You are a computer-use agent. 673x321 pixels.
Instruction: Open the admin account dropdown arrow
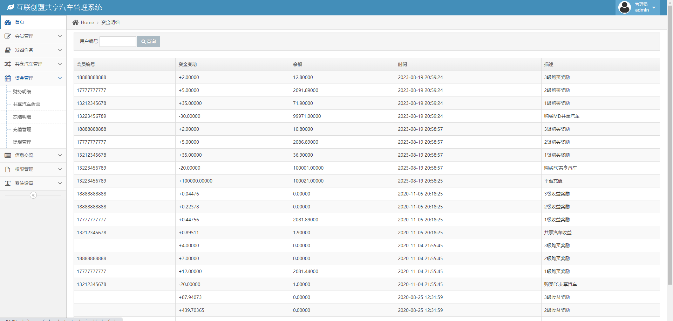(654, 8)
